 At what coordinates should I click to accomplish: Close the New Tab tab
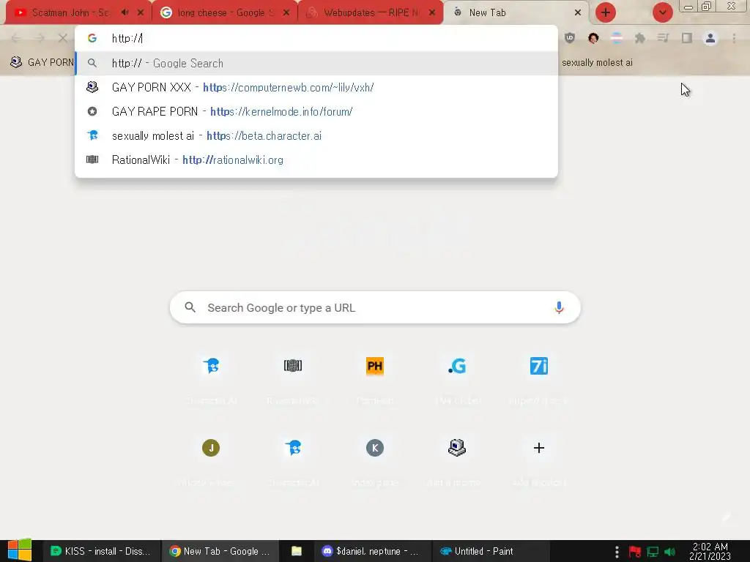(578, 13)
